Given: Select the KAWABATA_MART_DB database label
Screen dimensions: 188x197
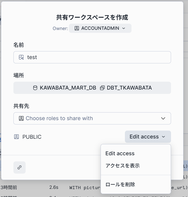Looking at the screenshot, I should point(68,88).
